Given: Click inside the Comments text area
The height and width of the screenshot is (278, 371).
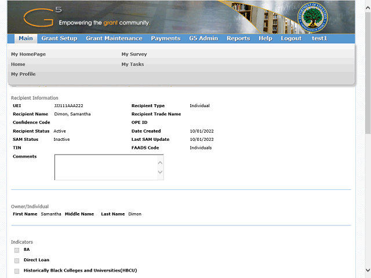Looking at the screenshot, I should (x=104, y=167).
